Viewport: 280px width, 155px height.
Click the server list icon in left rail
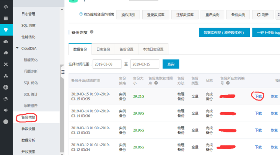coord(6,18)
